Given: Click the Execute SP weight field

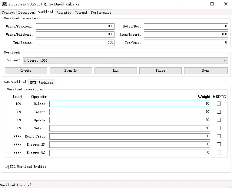Looking at the screenshot, I should (130, 144).
